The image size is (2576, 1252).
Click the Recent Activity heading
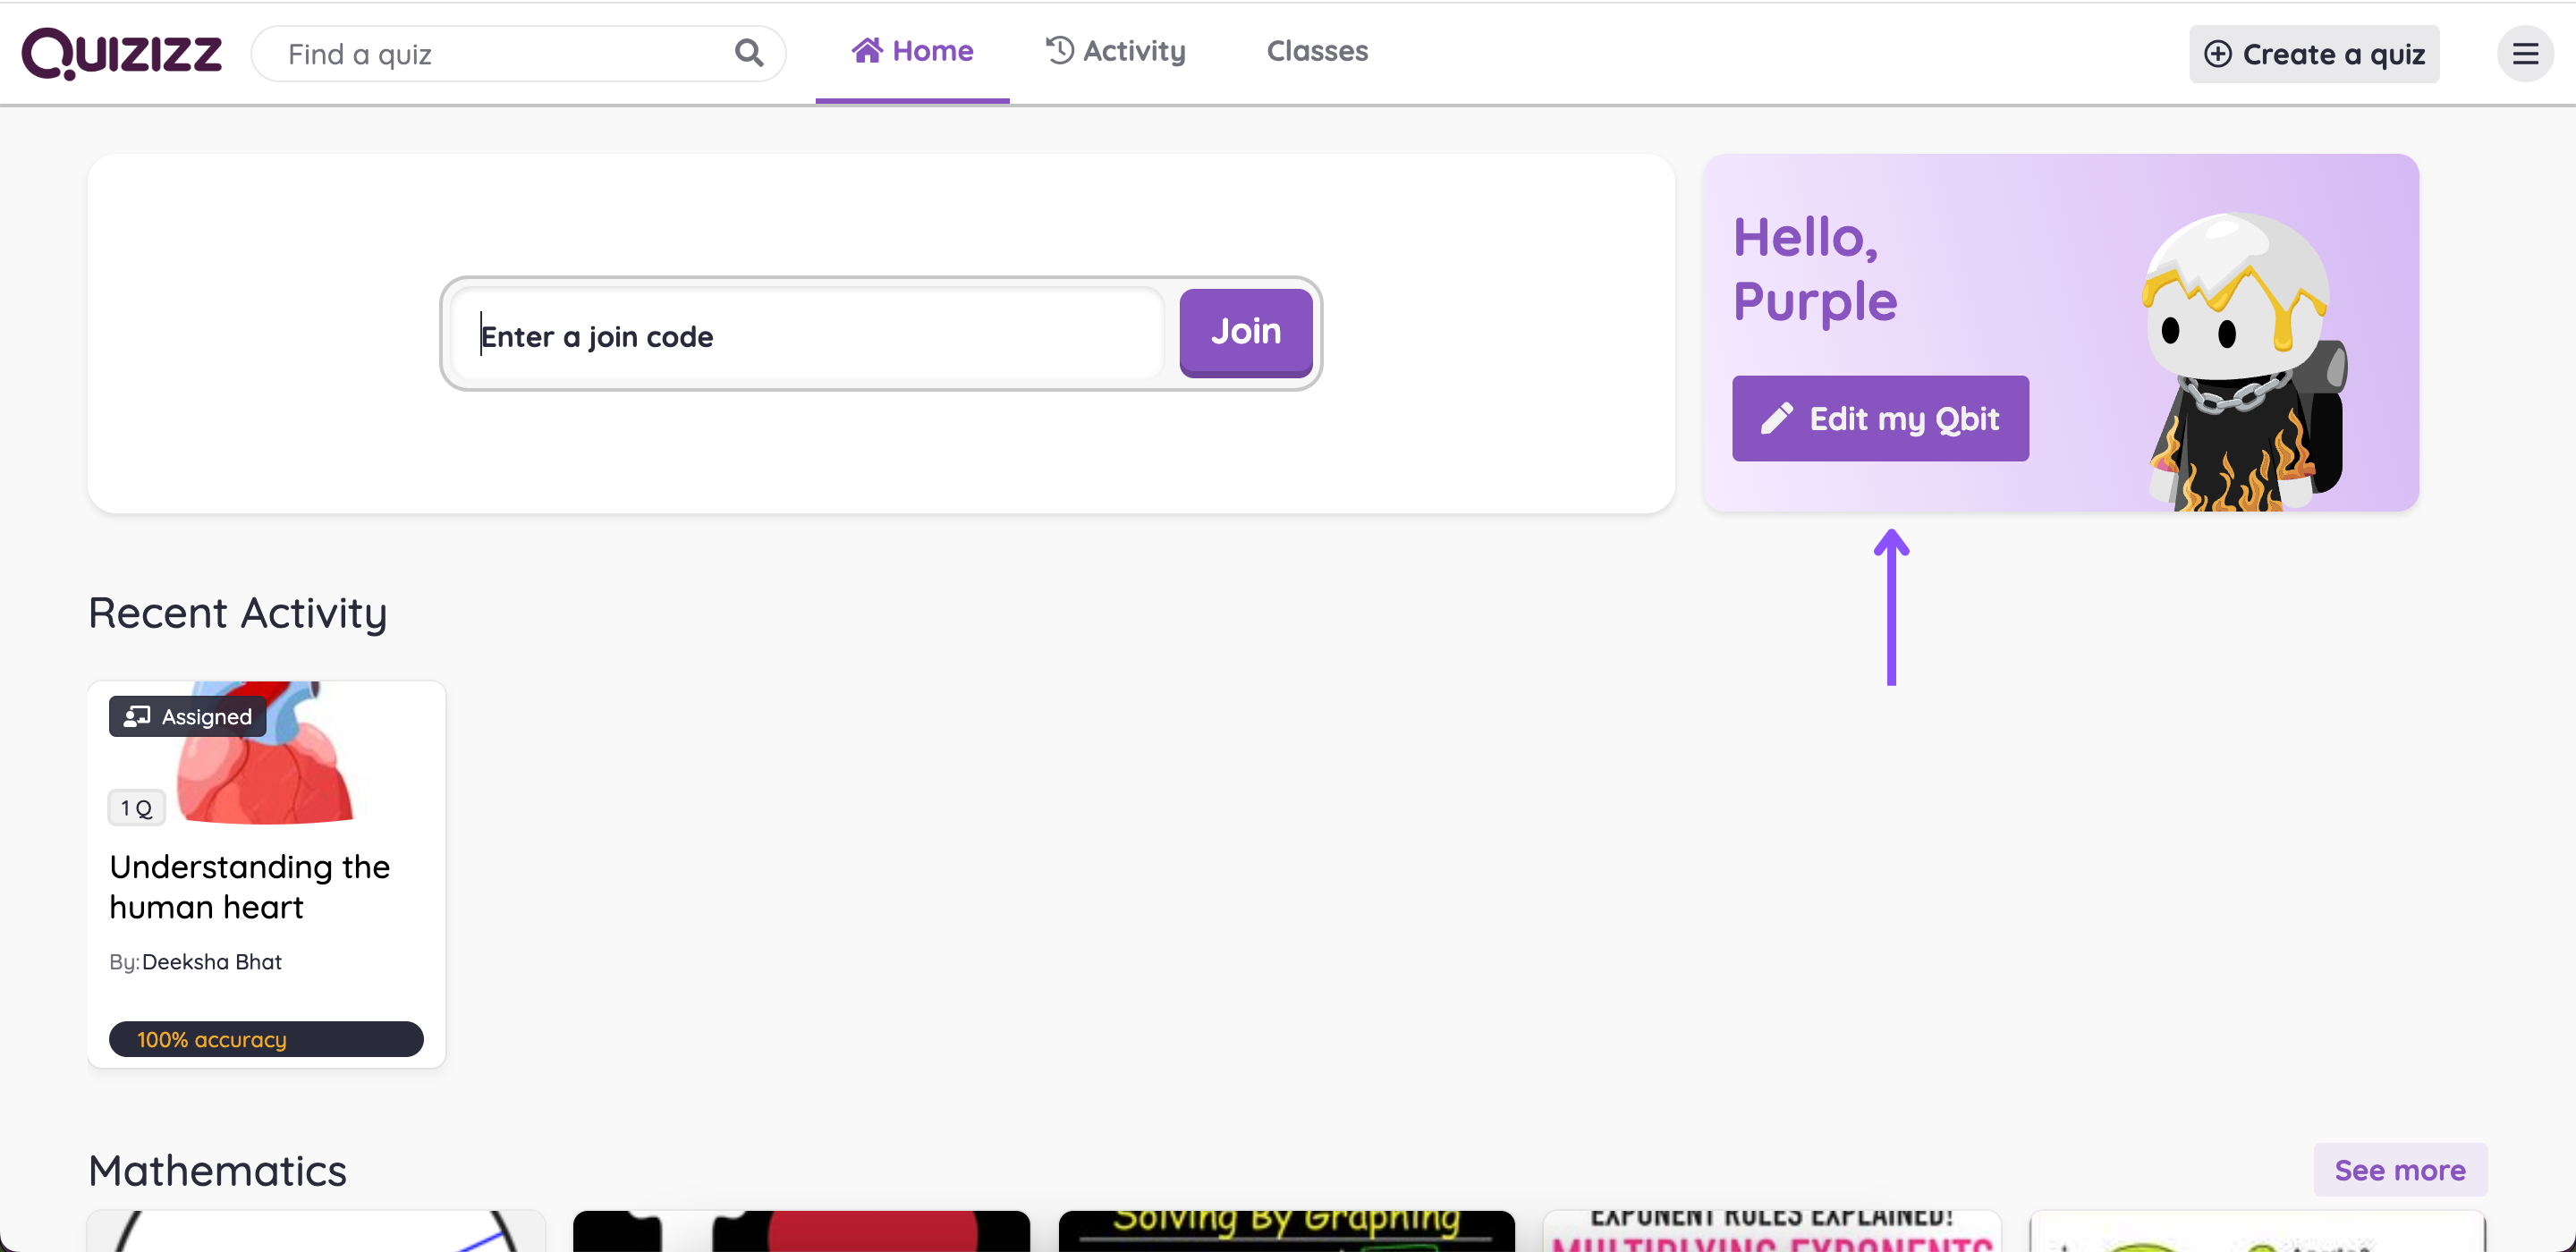coord(238,612)
